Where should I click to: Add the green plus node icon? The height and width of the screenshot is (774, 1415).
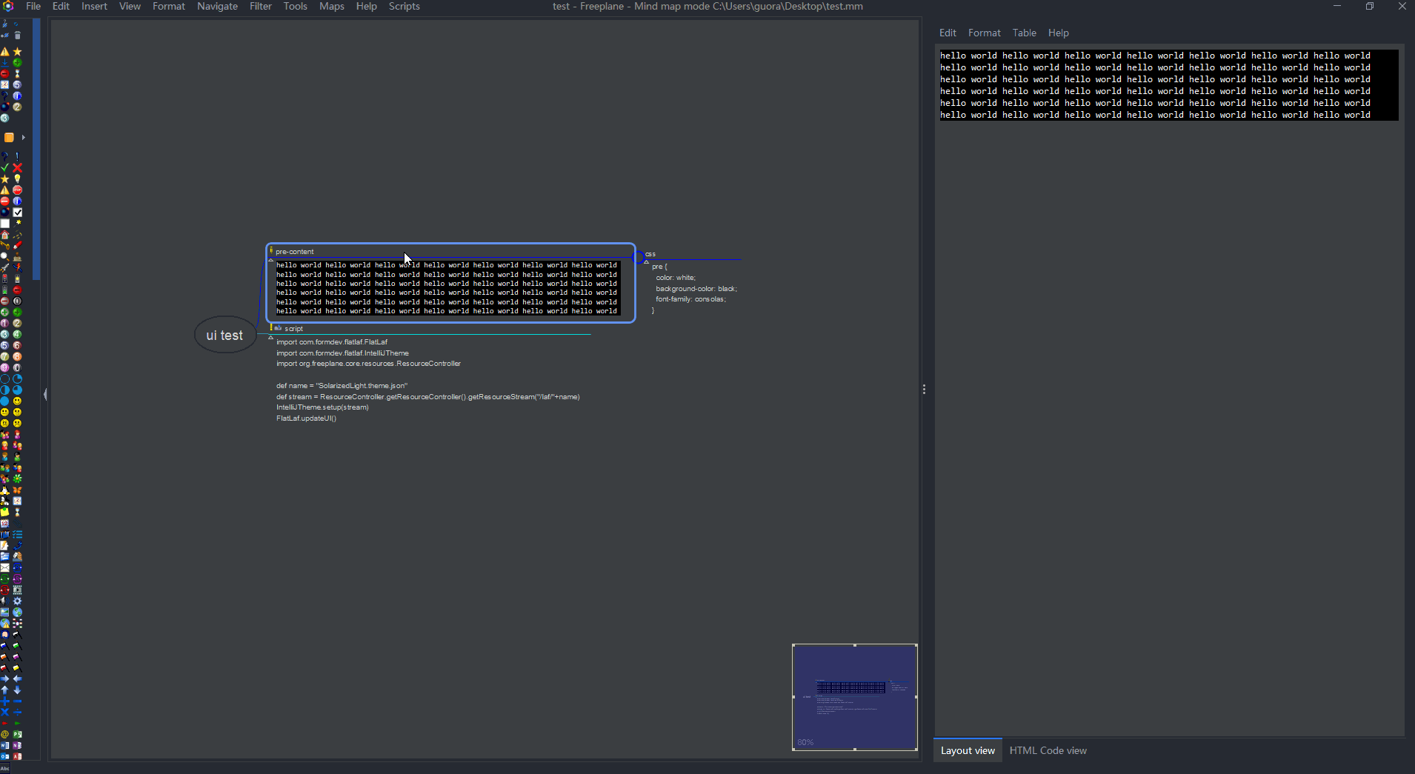(18, 63)
